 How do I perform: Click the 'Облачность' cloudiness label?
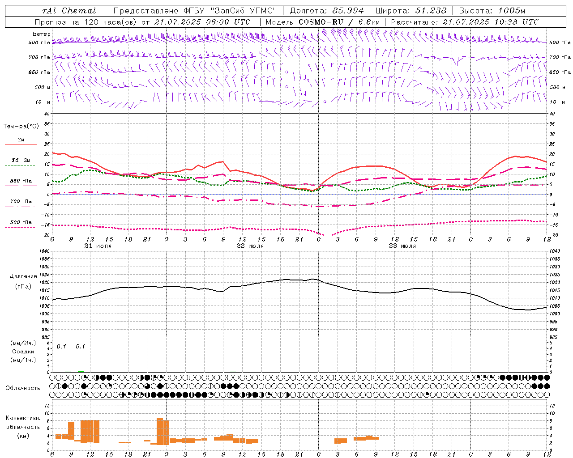23,388
